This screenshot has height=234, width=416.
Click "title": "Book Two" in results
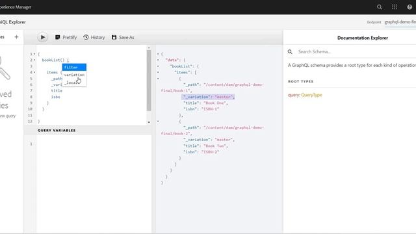pos(205,146)
